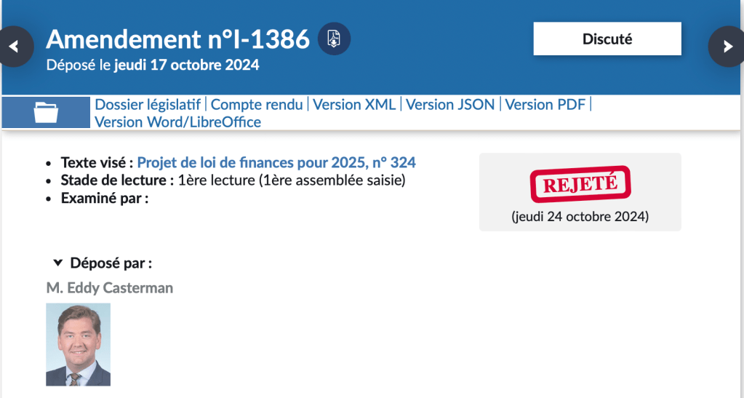Click the Discuté status button
Image resolution: width=744 pixels, height=398 pixels.
click(x=607, y=39)
